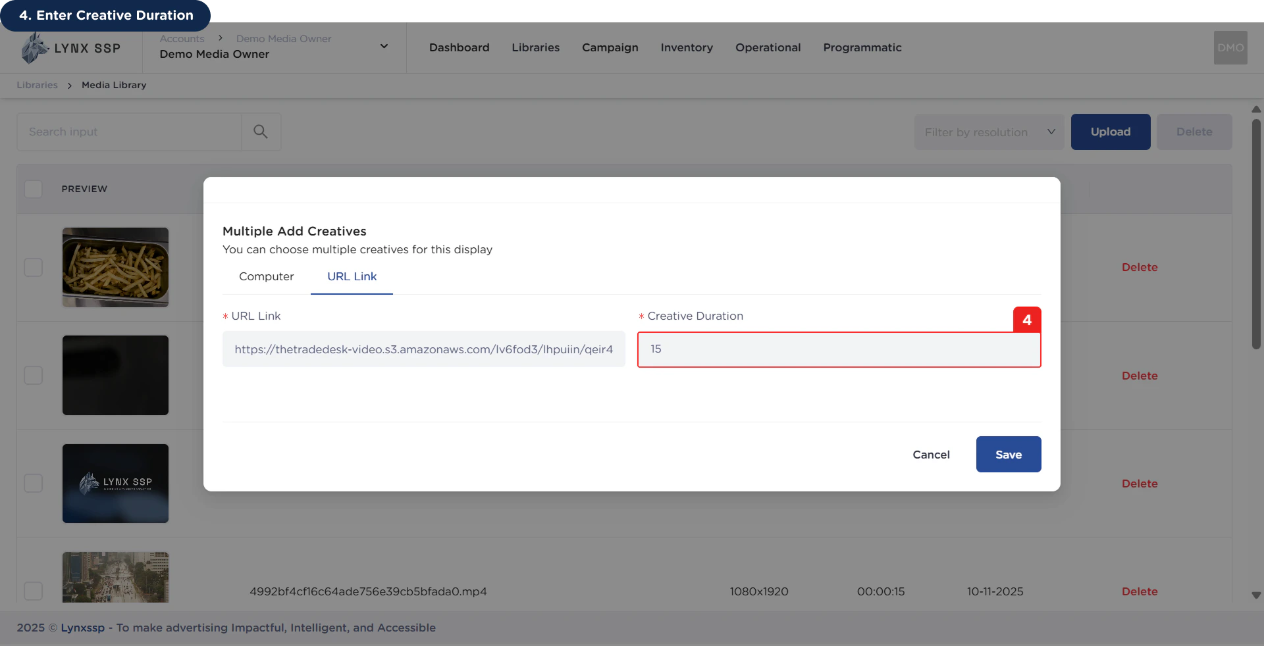This screenshot has height=646, width=1264.
Task: Click the 1080x1920 resolution cell
Action: click(x=758, y=591)
